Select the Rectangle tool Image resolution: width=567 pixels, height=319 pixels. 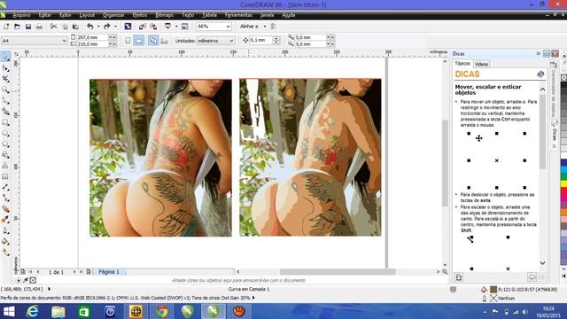tap(5, 122)
